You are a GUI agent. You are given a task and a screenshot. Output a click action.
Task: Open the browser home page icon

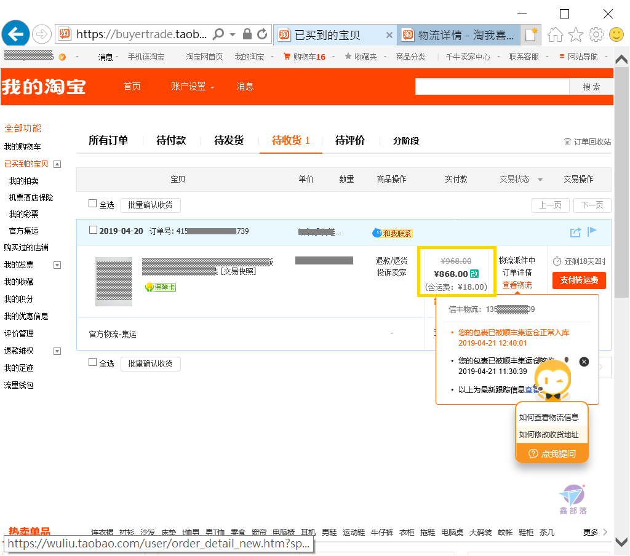(556, 35)
